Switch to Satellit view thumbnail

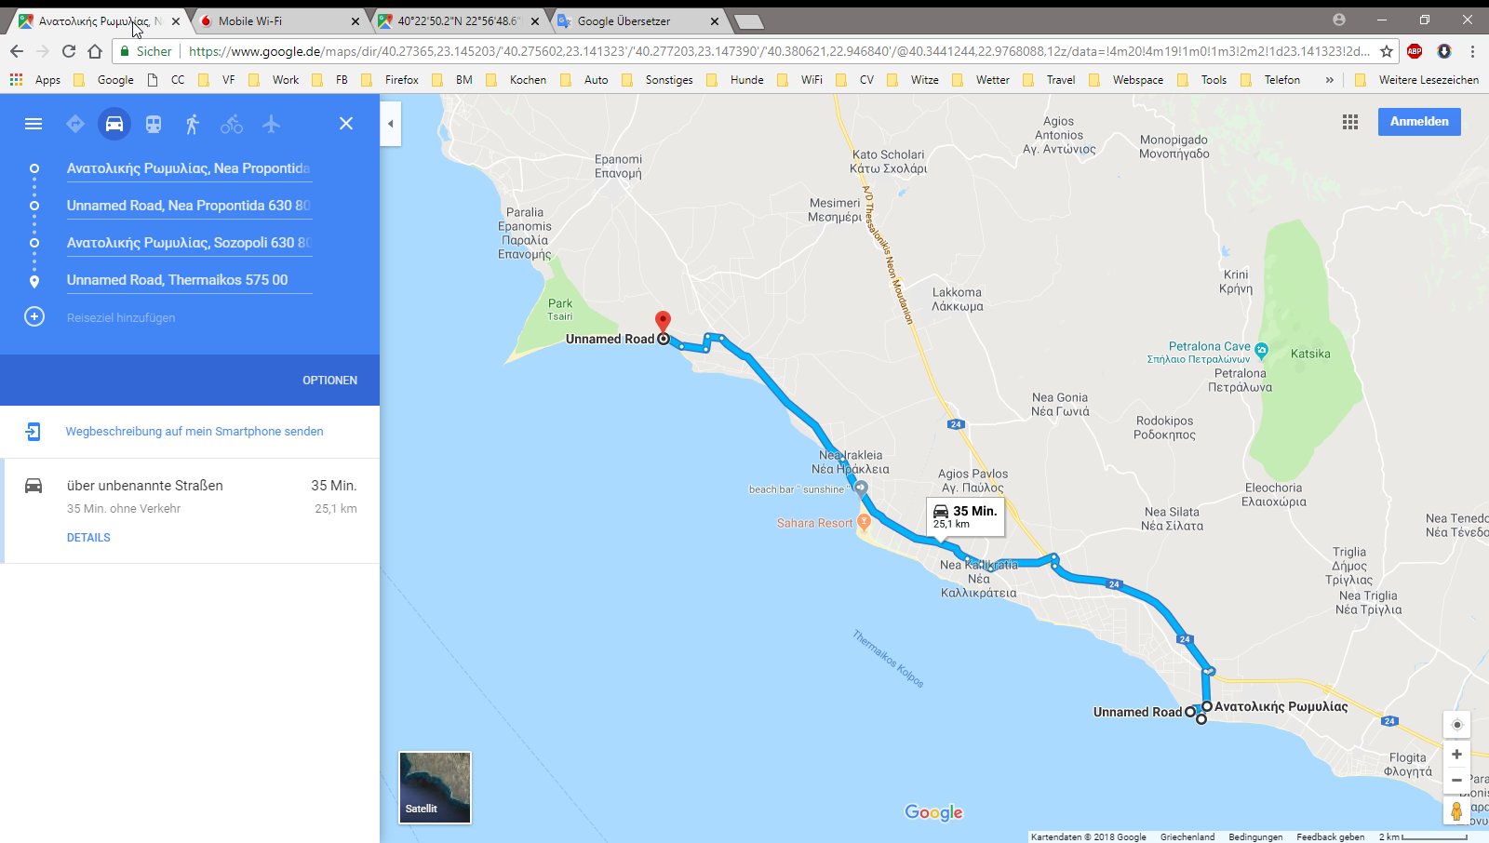click(x=435, y=787)
